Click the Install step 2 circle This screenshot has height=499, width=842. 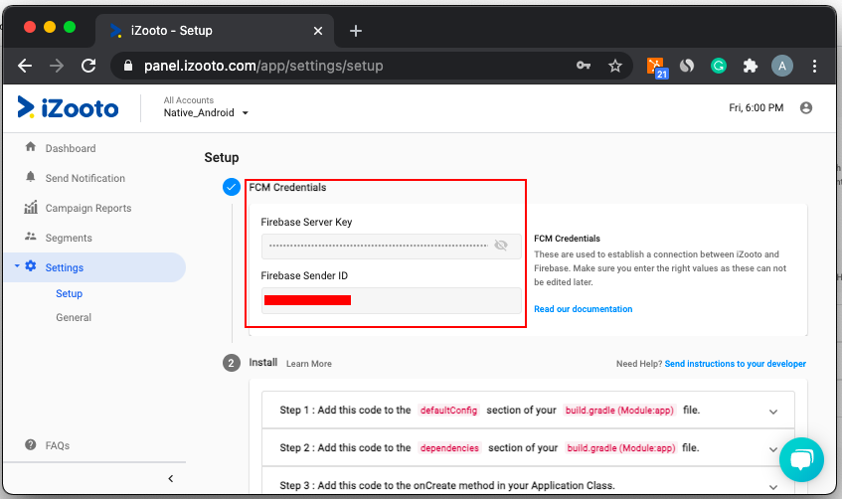(232, 363)
